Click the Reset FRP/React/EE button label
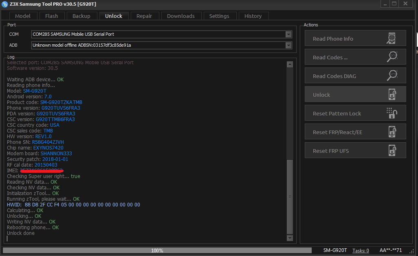 tap(337, 132)
